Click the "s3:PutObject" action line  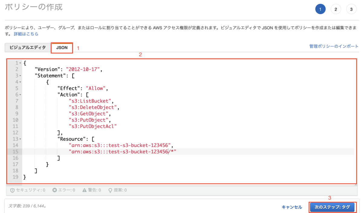coord(89,120)
